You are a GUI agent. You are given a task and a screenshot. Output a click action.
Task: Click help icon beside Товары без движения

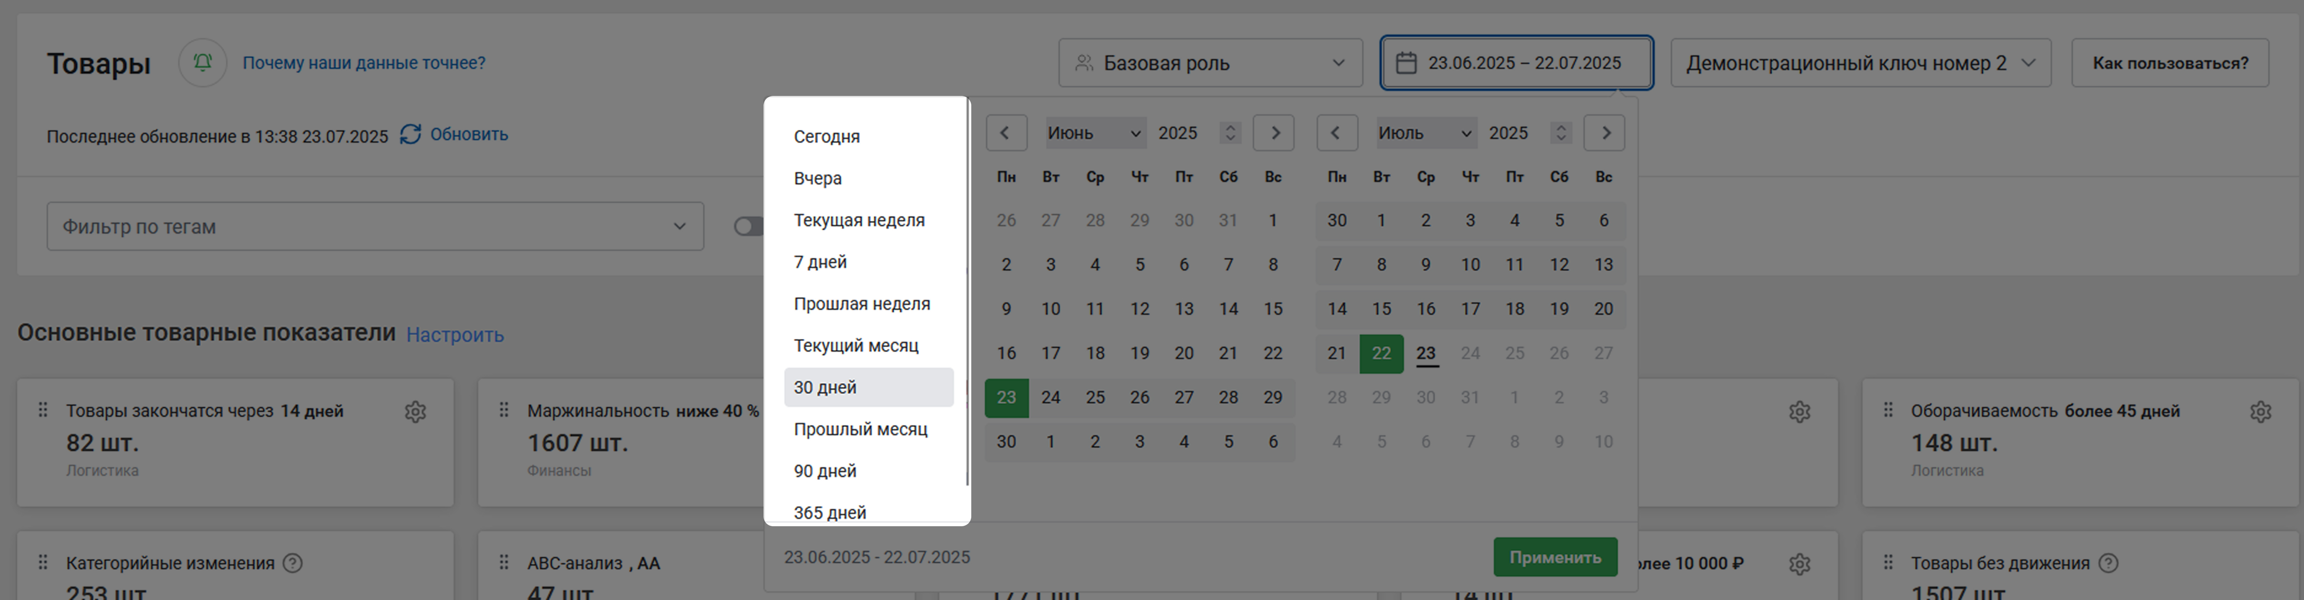pos(2108,564)
